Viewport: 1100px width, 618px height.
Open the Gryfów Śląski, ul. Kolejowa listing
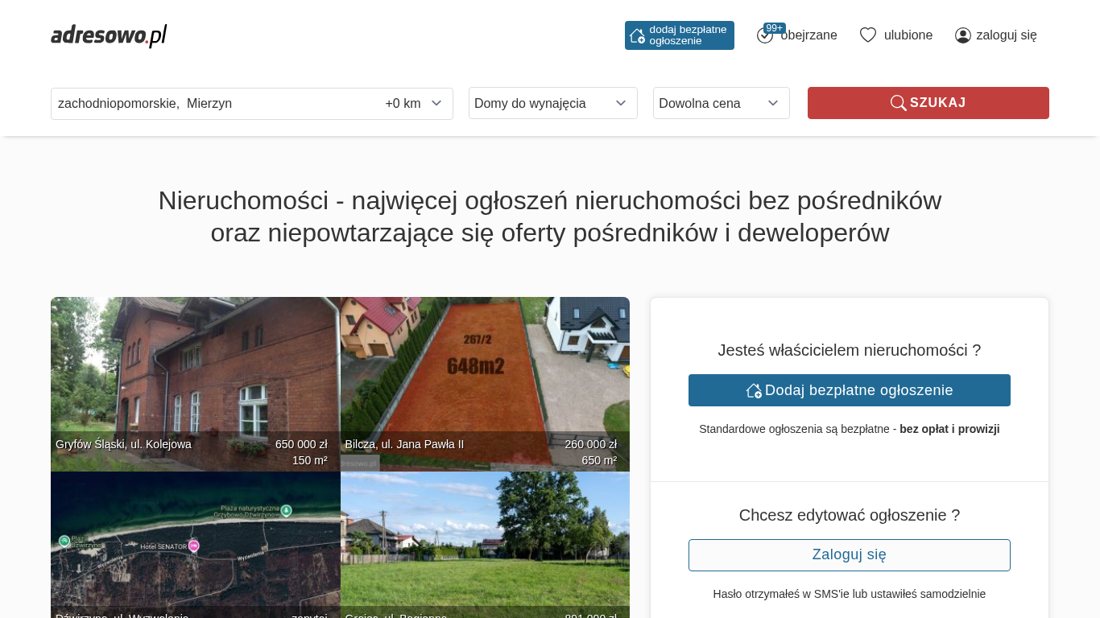point(195,383)
